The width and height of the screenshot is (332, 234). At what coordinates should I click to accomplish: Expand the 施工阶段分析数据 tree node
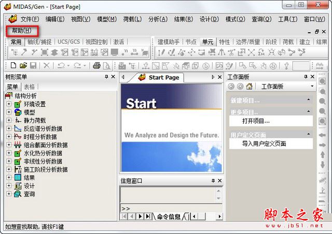(9, 169)
